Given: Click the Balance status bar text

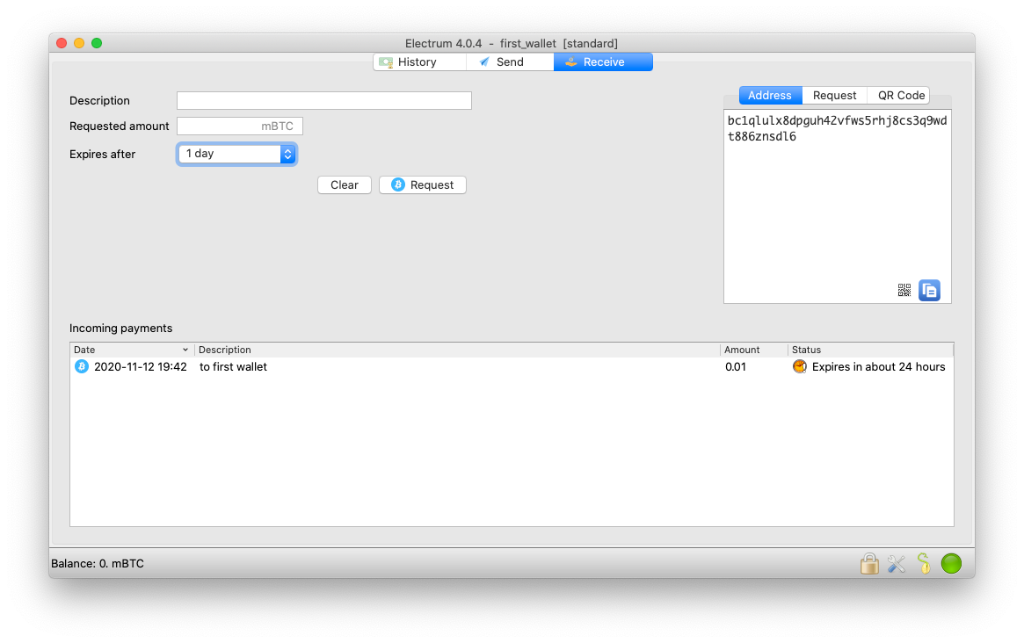Looking at the screenshot, I should tap(98, 563).
